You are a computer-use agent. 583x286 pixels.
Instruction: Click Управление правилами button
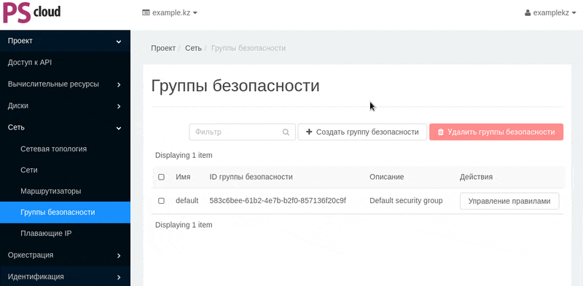pyautogui.click(x=509, y=202)
